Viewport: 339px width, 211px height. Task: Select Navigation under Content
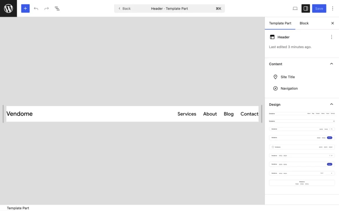pyautogui.click(x=289, y=88)
